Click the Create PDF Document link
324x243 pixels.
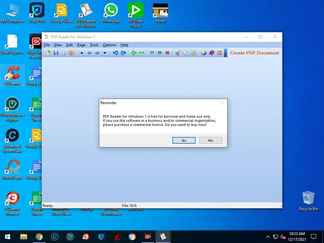[255, 53]
